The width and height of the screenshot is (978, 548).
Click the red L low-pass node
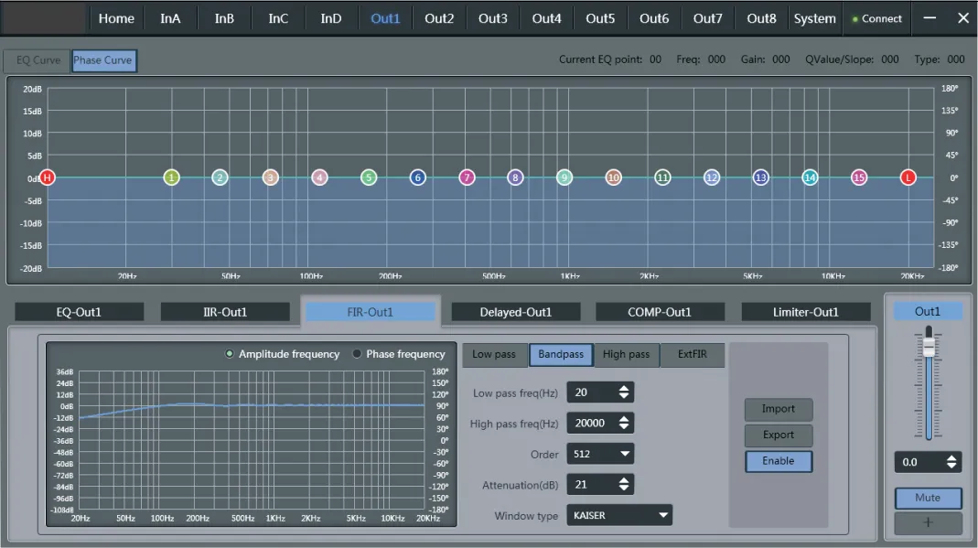tap(908, 177)
